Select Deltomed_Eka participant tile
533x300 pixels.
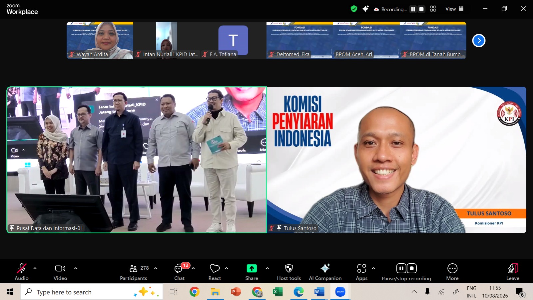coord(300,40)
